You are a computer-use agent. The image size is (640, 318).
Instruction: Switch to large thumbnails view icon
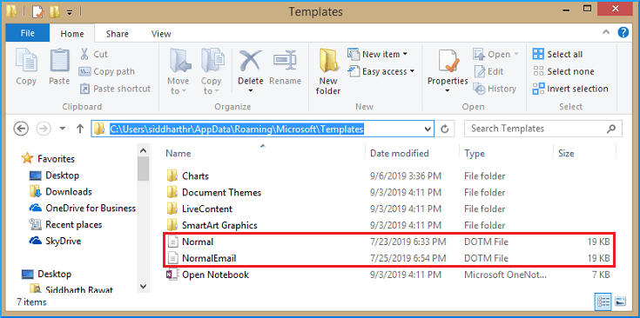(620, 301)
